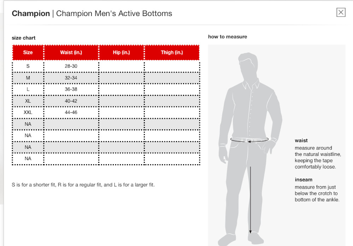Click the 'inseam' instruction heading
Screen dimensions: 353x246
304,180
